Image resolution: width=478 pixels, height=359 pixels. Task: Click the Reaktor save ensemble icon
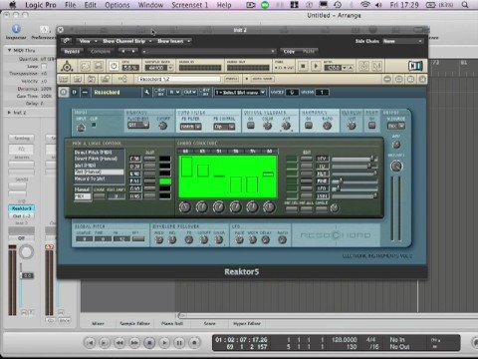[x=99, y=66]
